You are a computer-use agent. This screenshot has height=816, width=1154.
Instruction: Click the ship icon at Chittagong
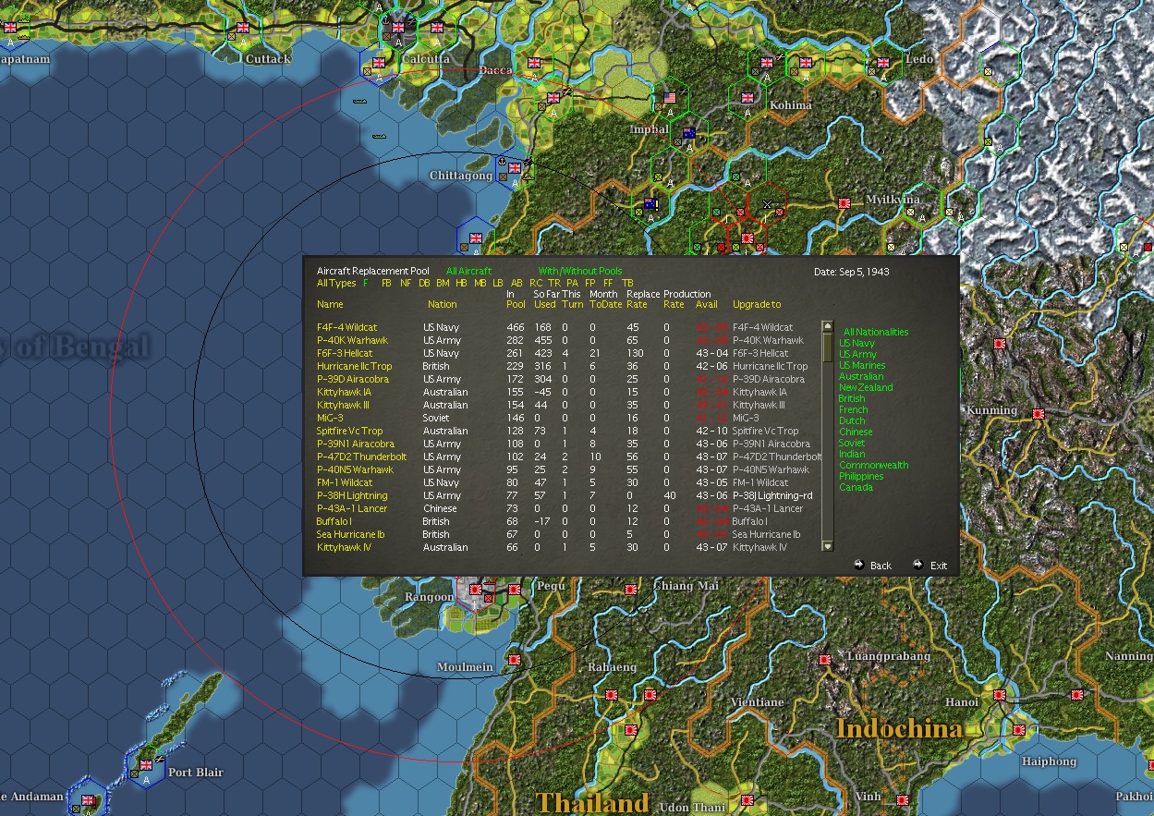point(501,162)
